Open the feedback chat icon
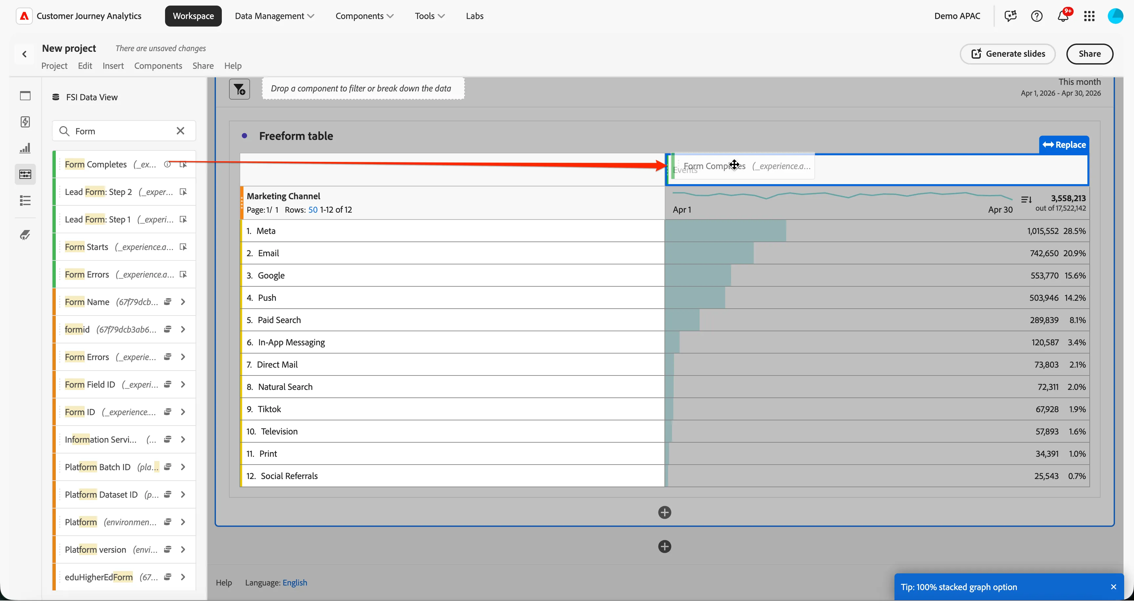Screen dimensions: 1134x614 coord(1010,16)
